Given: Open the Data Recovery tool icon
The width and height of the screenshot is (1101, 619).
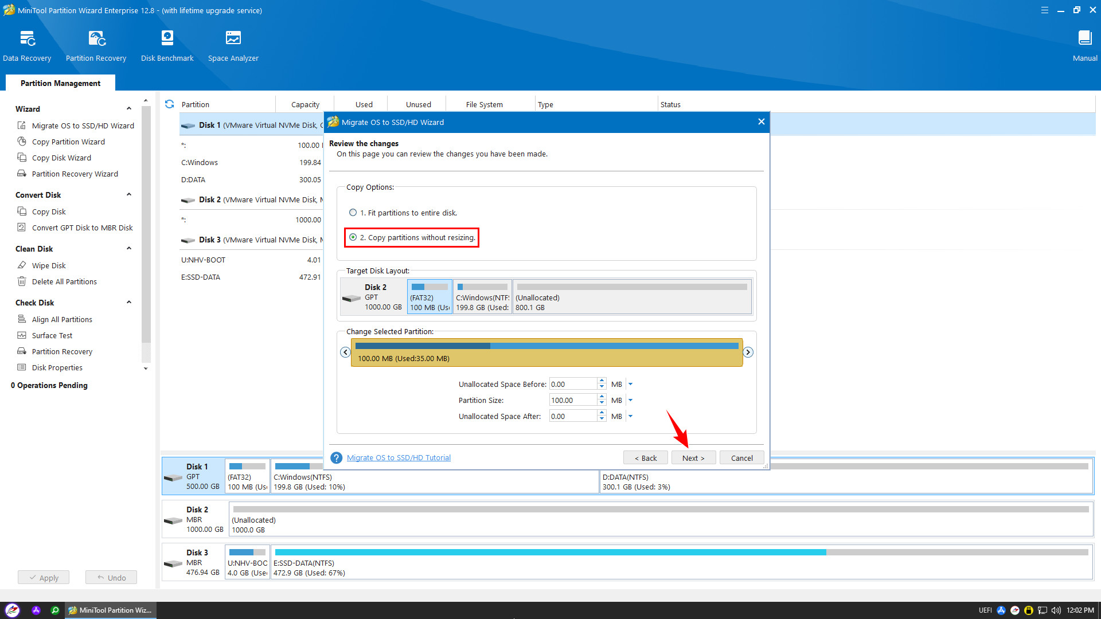Looking at the screenshot, I should (x=27, y=39).
